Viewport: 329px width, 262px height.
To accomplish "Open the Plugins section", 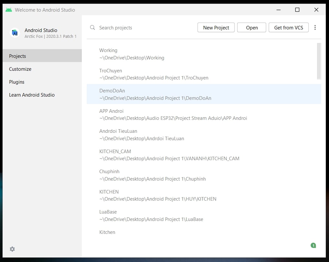I will point(16,82).
